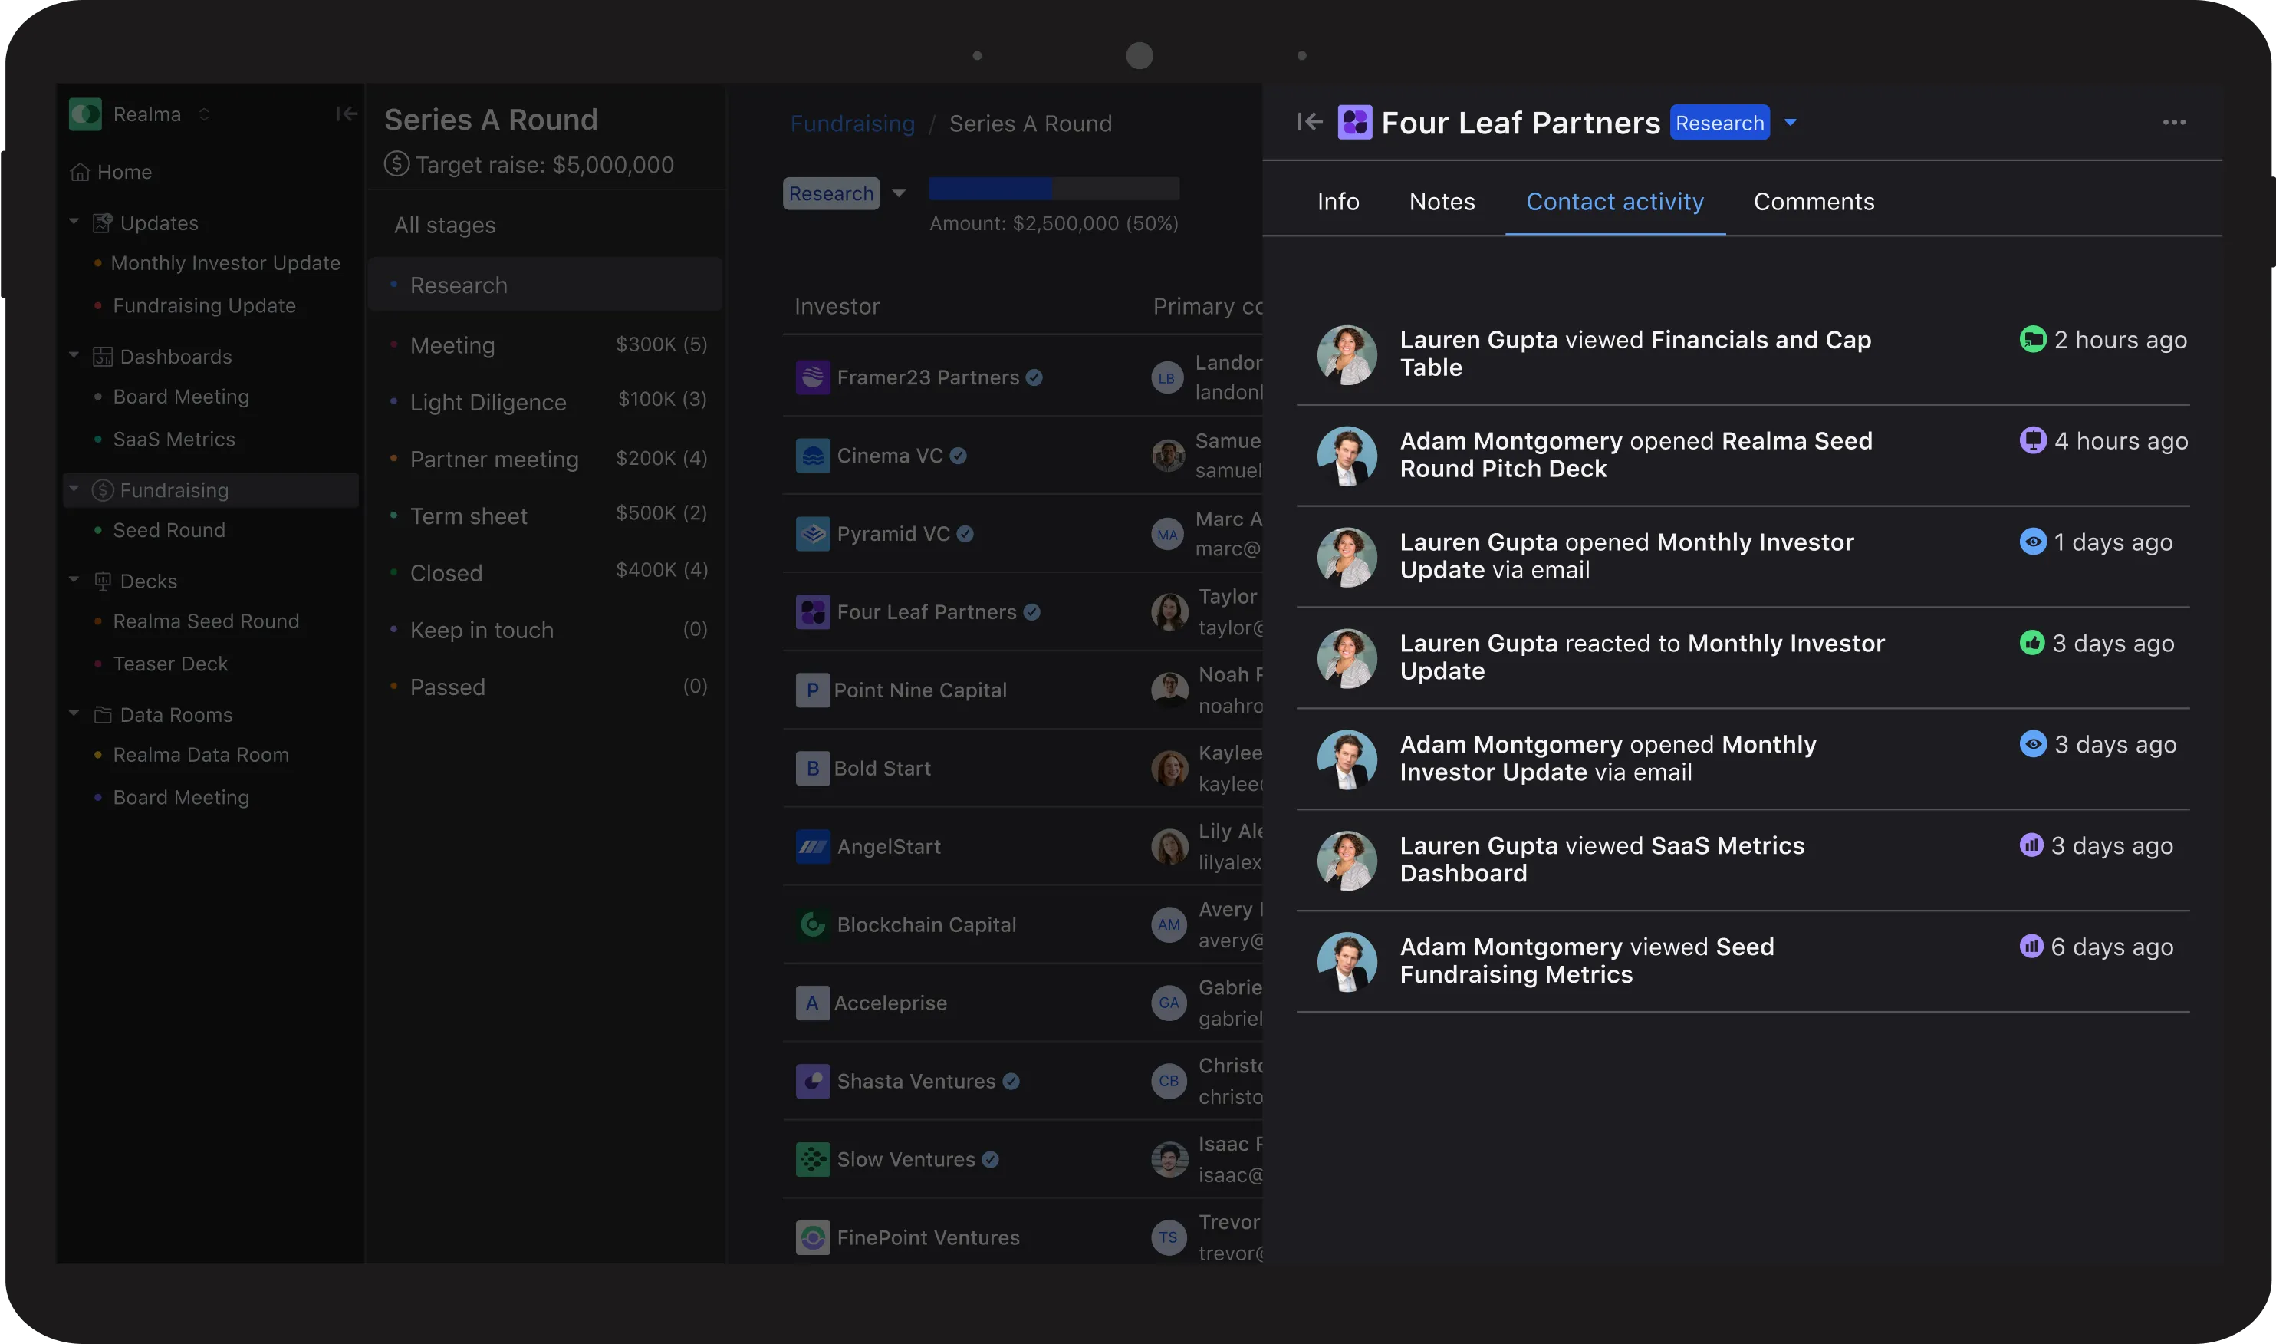Collapse the Updates section in sidebar
This screenshot has width=2276, height=1344.
(74, 222)
